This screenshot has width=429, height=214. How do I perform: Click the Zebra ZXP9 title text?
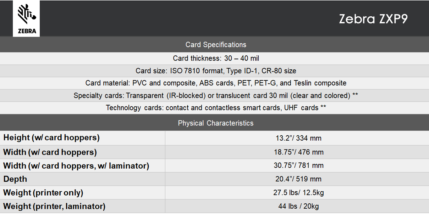(373, 19)
